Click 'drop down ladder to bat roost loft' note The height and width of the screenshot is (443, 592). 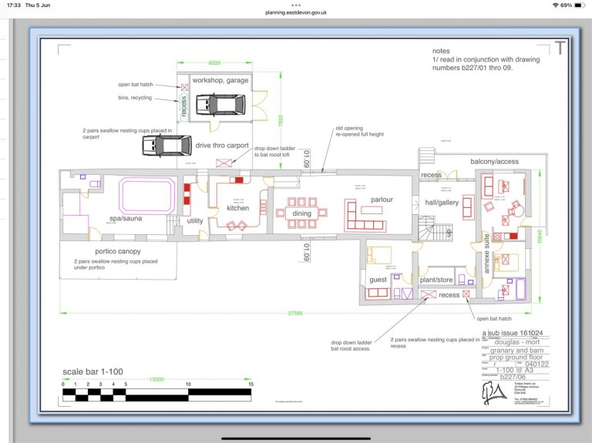click(274, 152)
